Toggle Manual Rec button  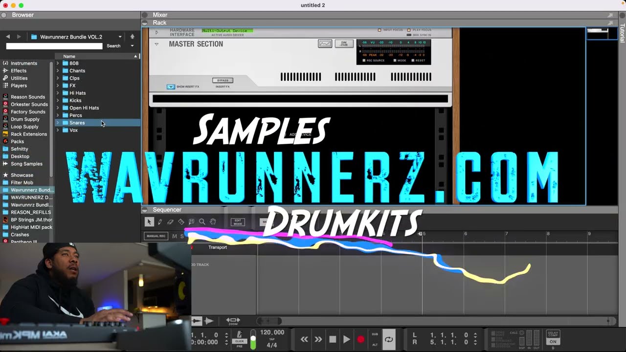[x=156, y=236]
